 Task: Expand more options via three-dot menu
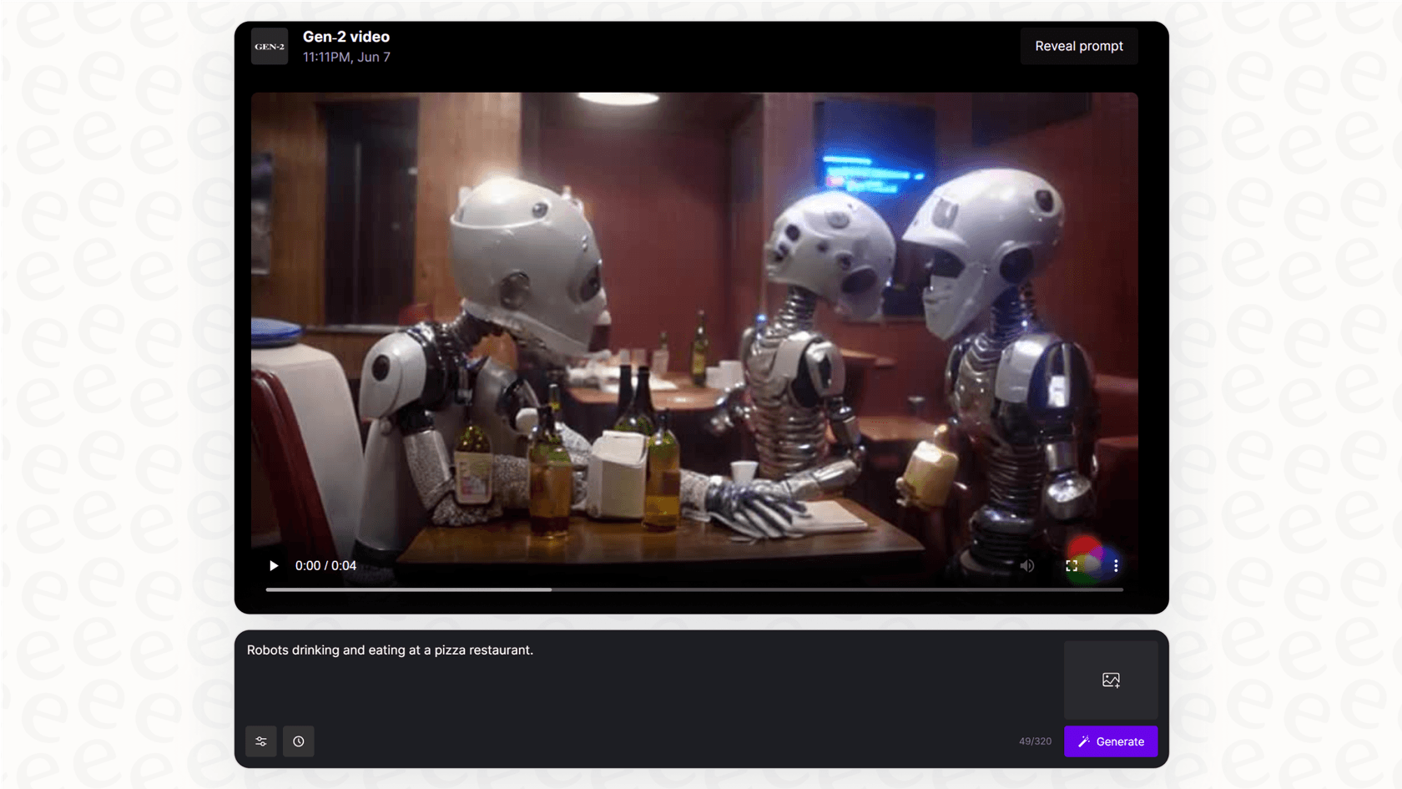point(1116,565)
